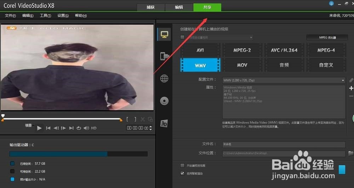Choose the 自定义 custom format button

326,65
